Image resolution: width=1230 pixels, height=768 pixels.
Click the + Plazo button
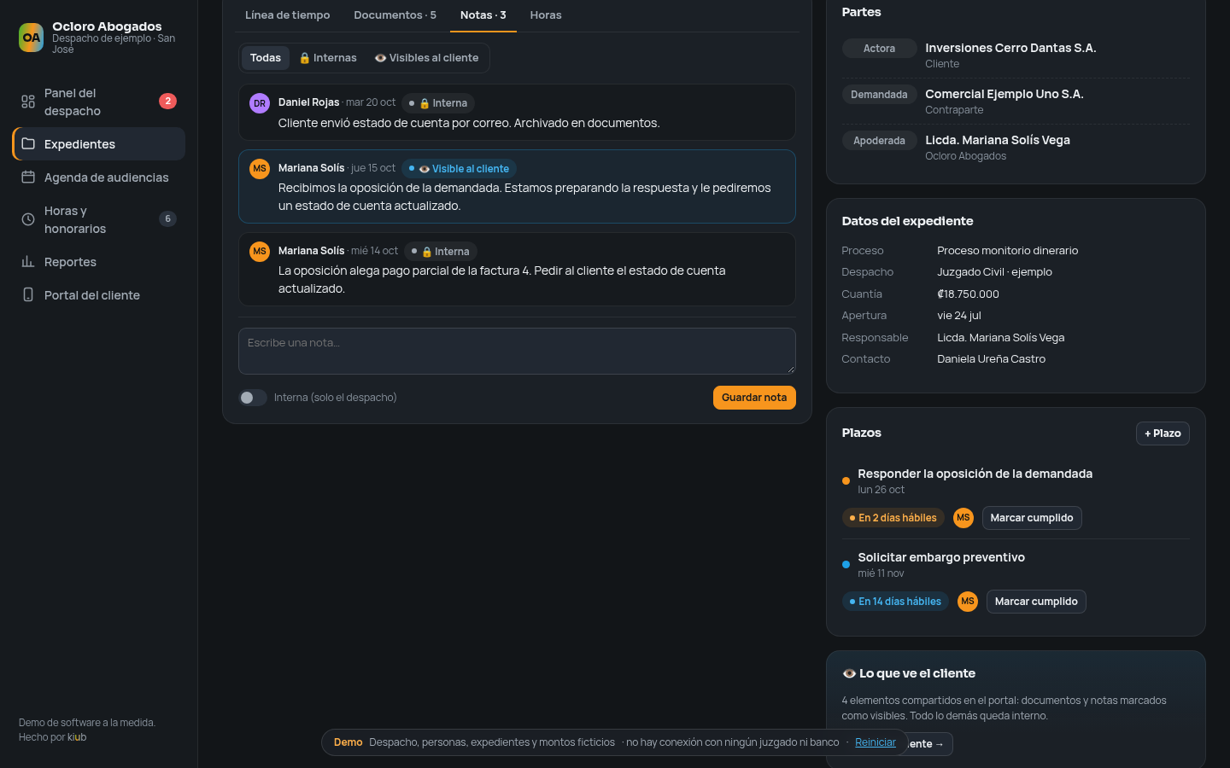[1163, 433]
